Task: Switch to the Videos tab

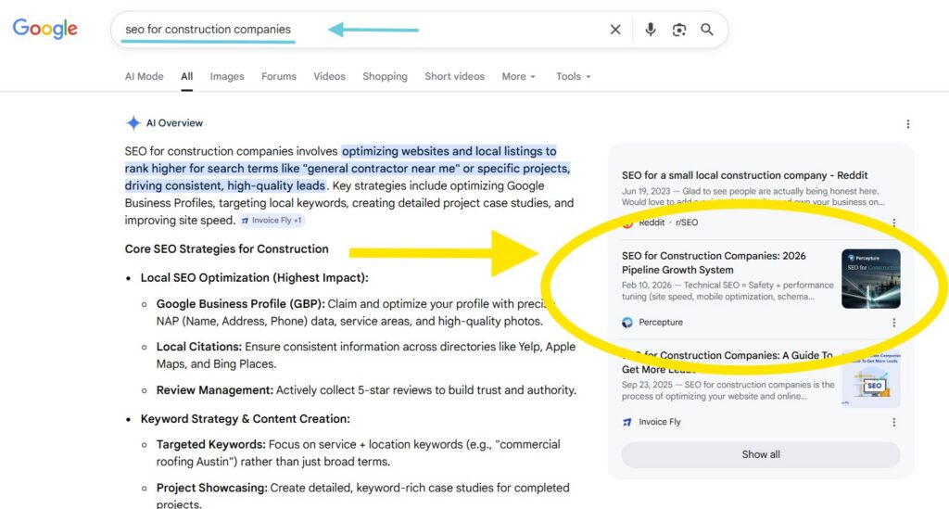Action: click(x=329, y=76)
